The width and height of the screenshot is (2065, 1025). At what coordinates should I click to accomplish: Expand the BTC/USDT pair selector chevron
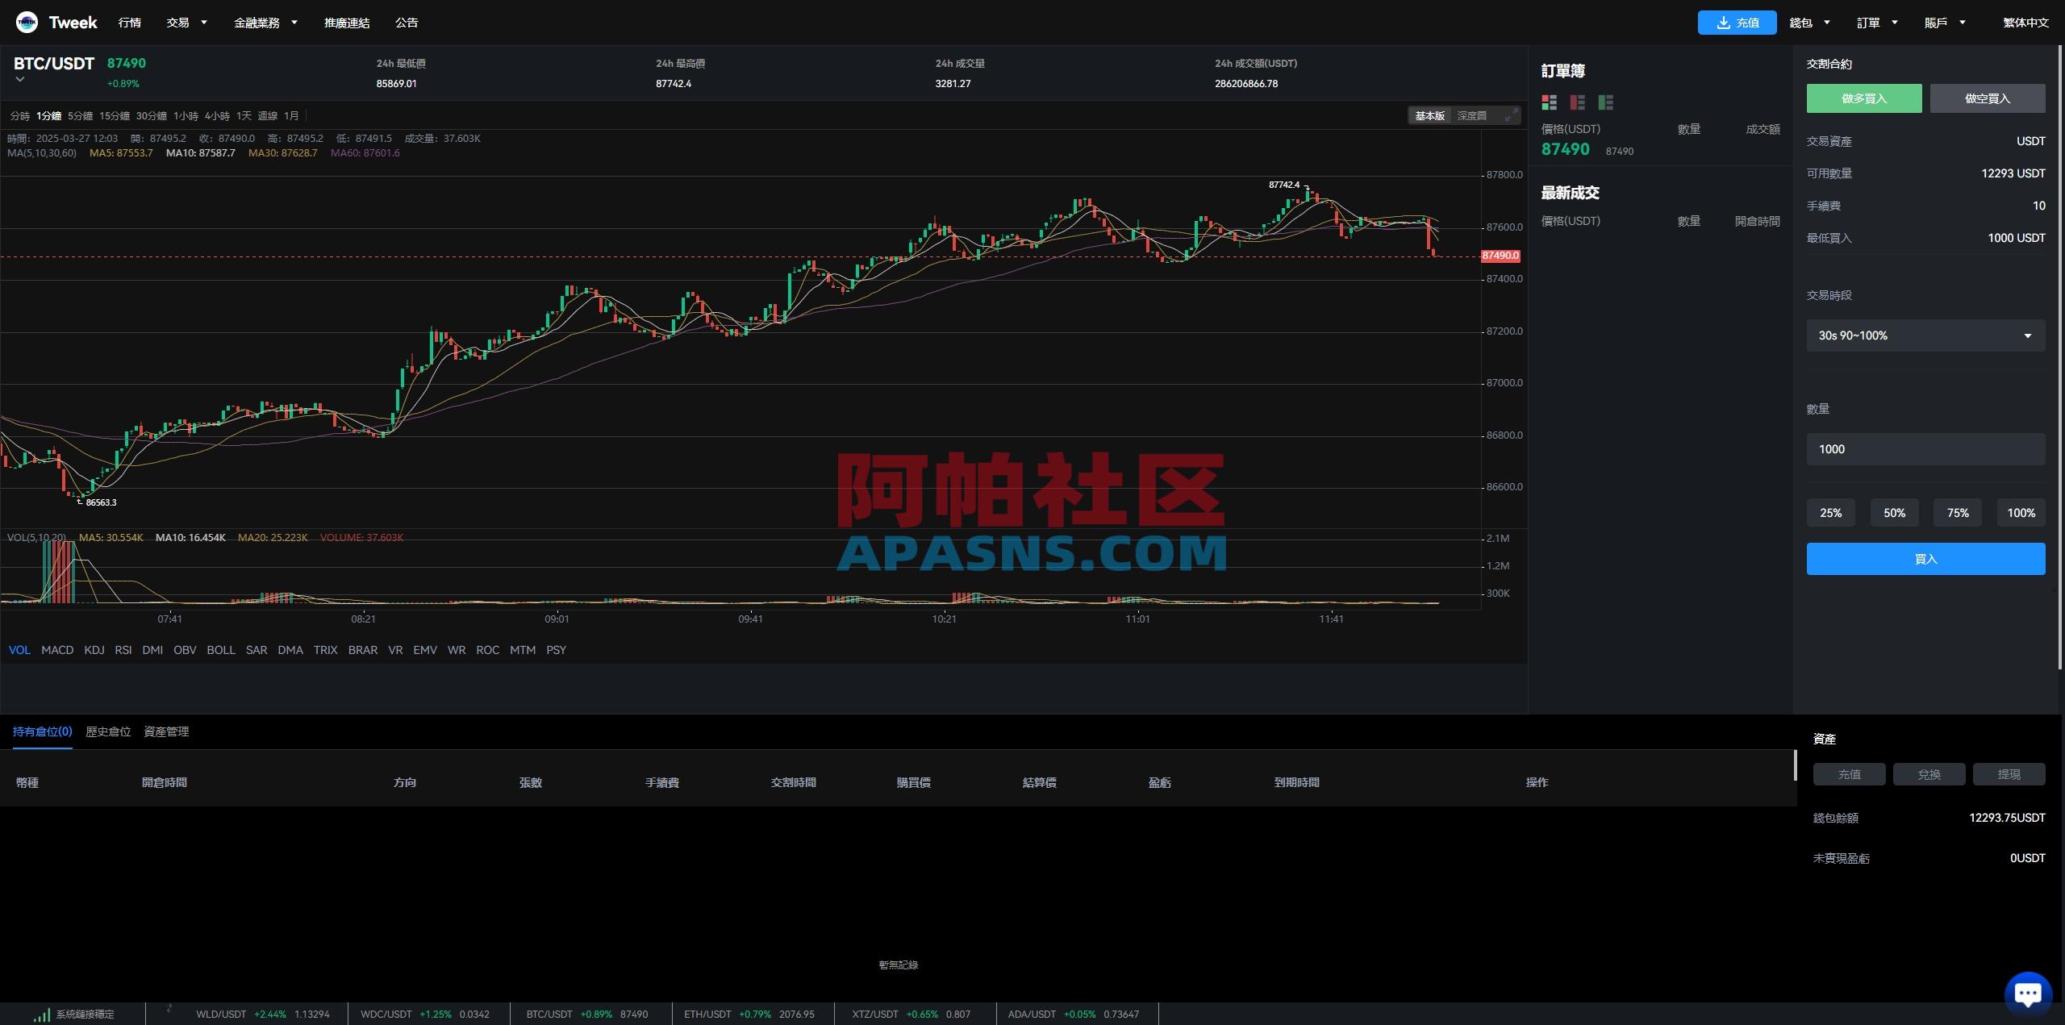coord(19,80)
